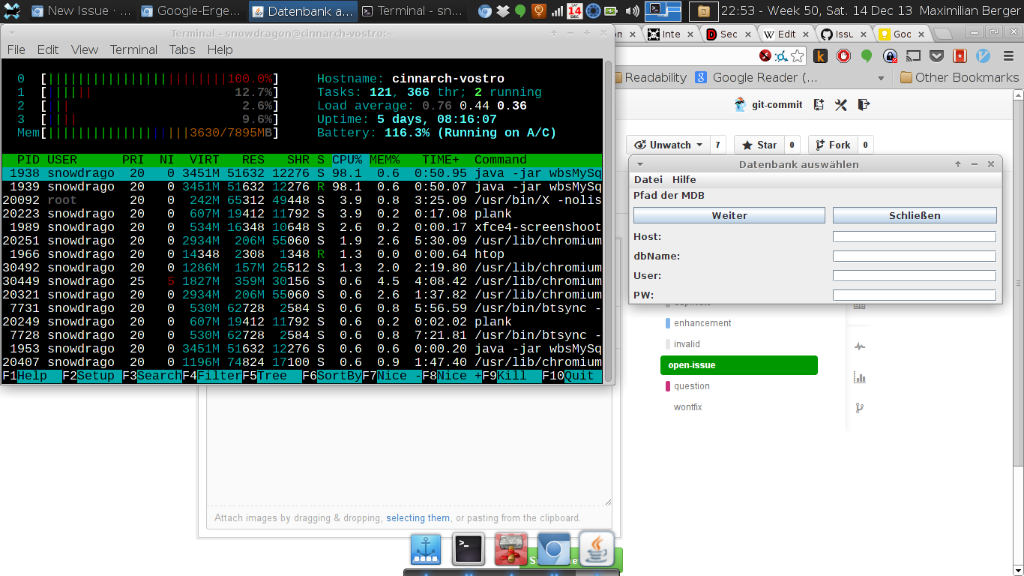
Task: Switch to 'Google-Erge...' taskbar window
Action: pyautogui.click(x=190, y=11)
